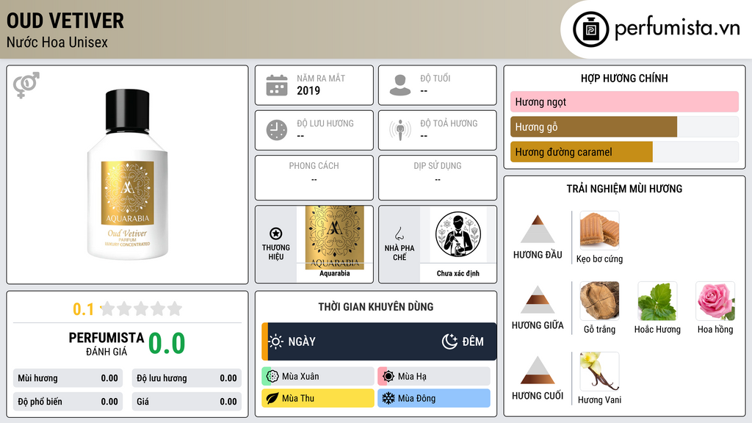Click the snowflake icon for Mùa Đông
752x423 pixels.
coord(388,399)
